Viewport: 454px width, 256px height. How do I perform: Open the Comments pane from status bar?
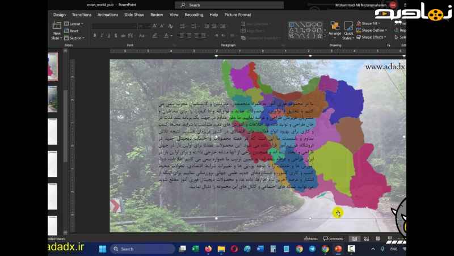(333, 238)
